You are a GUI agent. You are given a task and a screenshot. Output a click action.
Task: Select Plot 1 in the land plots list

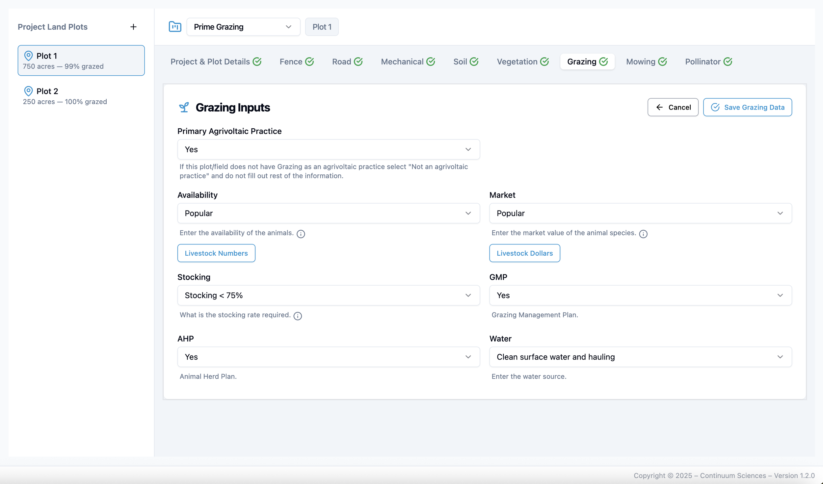pyautogui.click(x=81, y=61)
